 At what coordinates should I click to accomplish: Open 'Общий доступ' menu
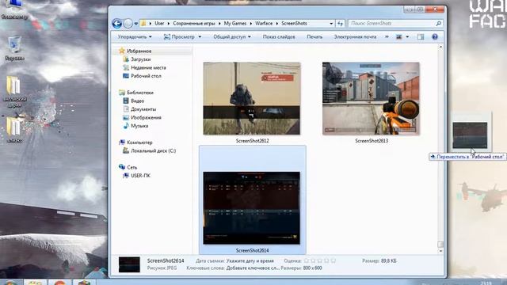click(232, 37)
